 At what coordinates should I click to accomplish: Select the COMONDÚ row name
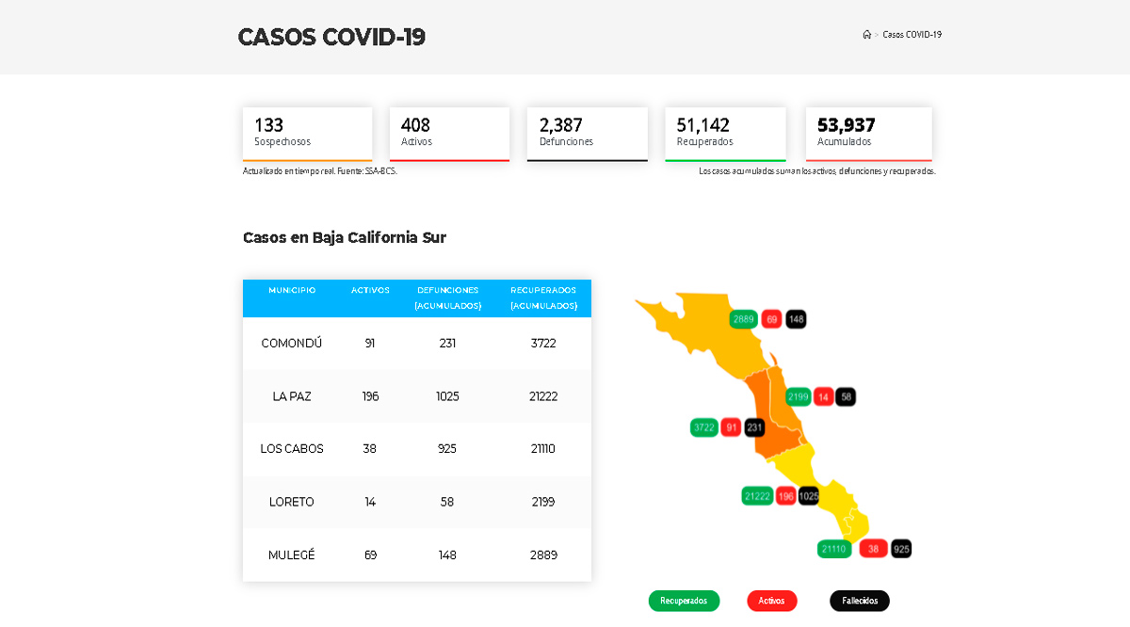pos(292,344)
